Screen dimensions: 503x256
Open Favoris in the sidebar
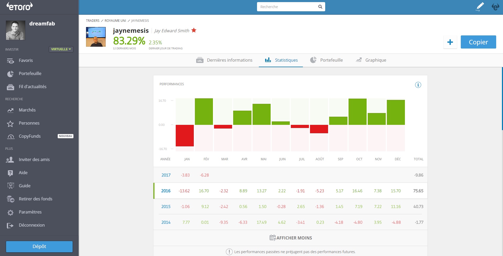click(26, 60)
